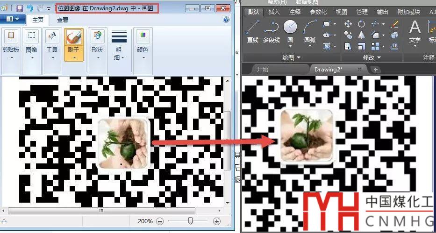The height and width of the screenshot is (233, 436).
Task: Select the Scale tool in AutoCAD's modify panel
Action: coord(362,46)
